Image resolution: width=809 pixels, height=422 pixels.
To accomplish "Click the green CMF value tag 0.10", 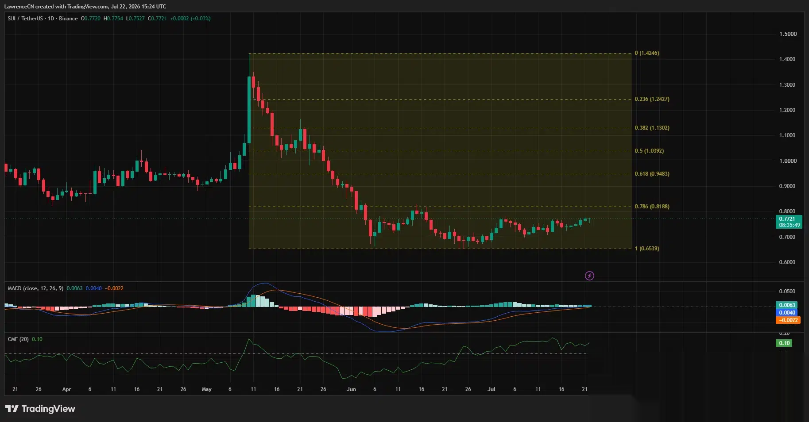I will point(784,343).
